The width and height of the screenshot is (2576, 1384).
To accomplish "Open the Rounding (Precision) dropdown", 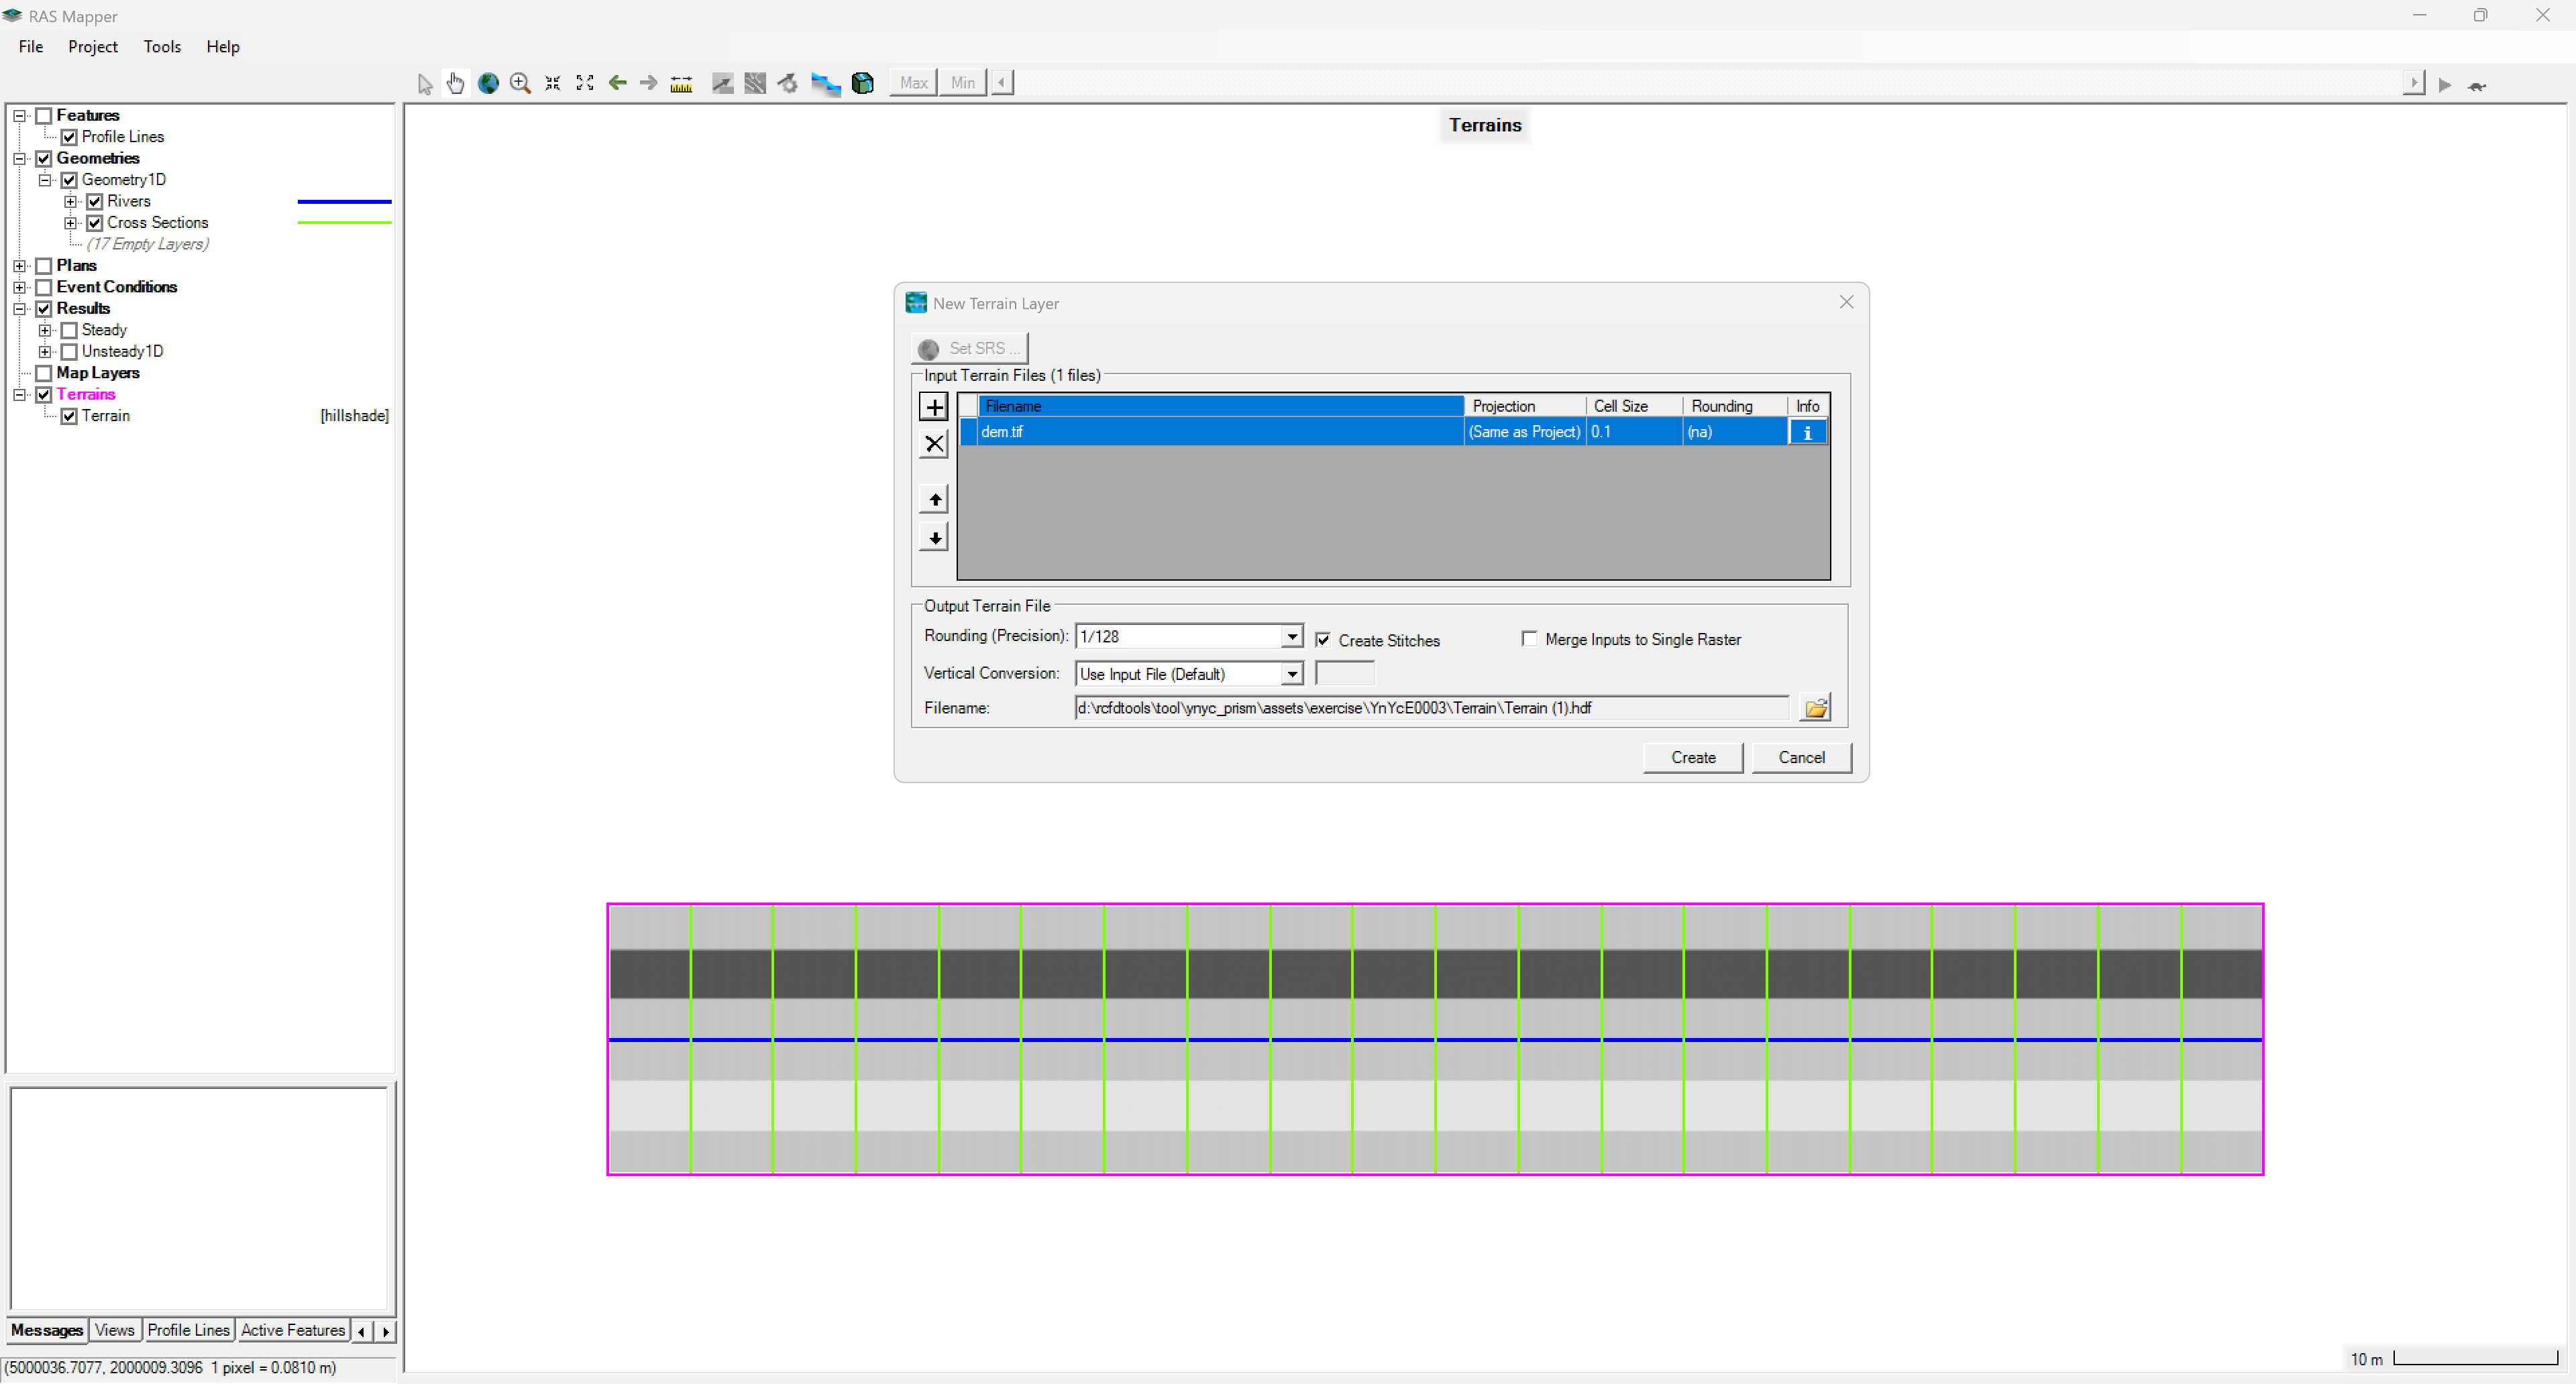I will pyautogui.click(x=1292, y=636).
